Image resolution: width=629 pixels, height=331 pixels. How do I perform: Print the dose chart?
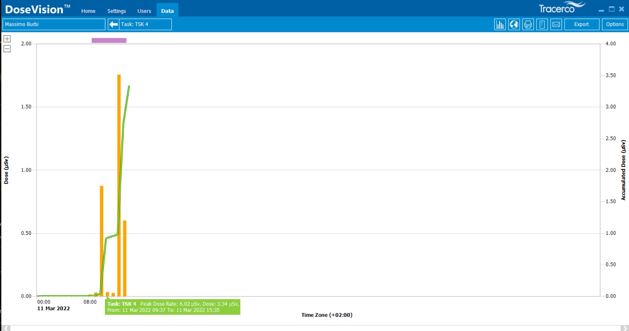tap(528, 24)
